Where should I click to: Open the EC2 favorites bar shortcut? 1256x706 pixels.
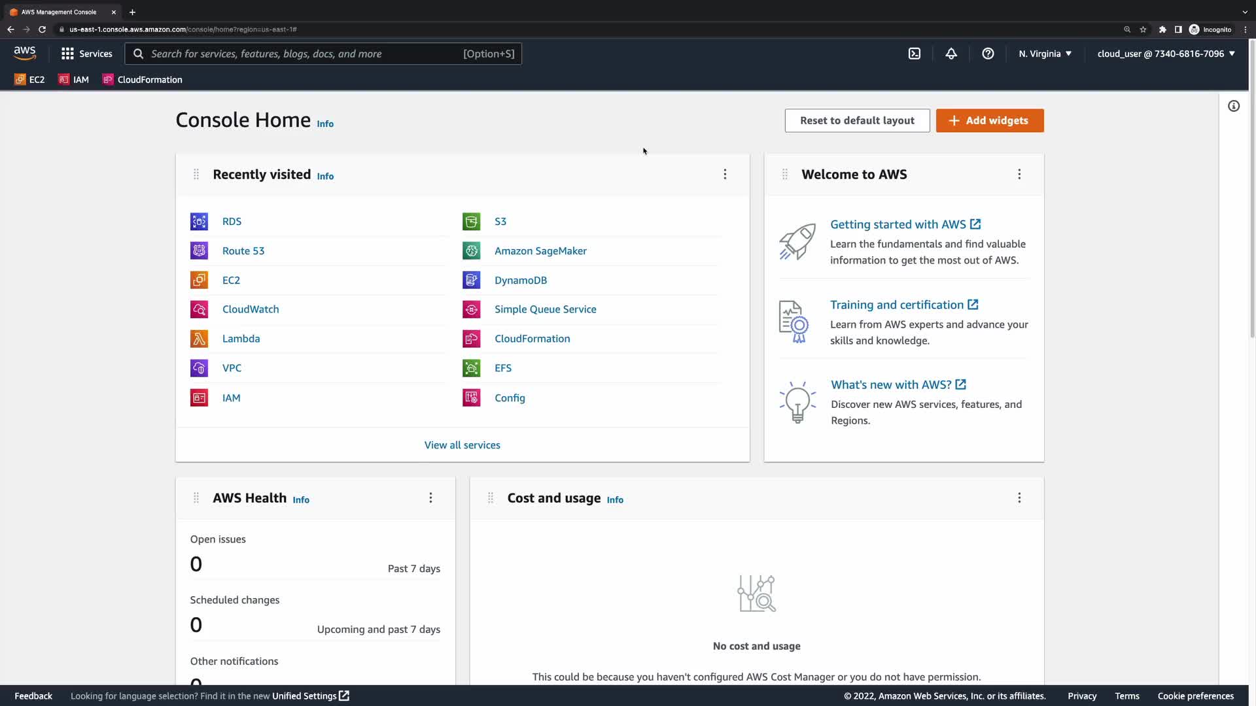[x=30, y=80]
